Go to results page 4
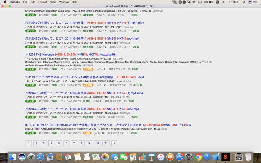The width and height of the screenshot is (261, 163). (51, 143)
